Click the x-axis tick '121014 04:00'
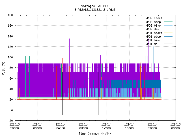 61,126
